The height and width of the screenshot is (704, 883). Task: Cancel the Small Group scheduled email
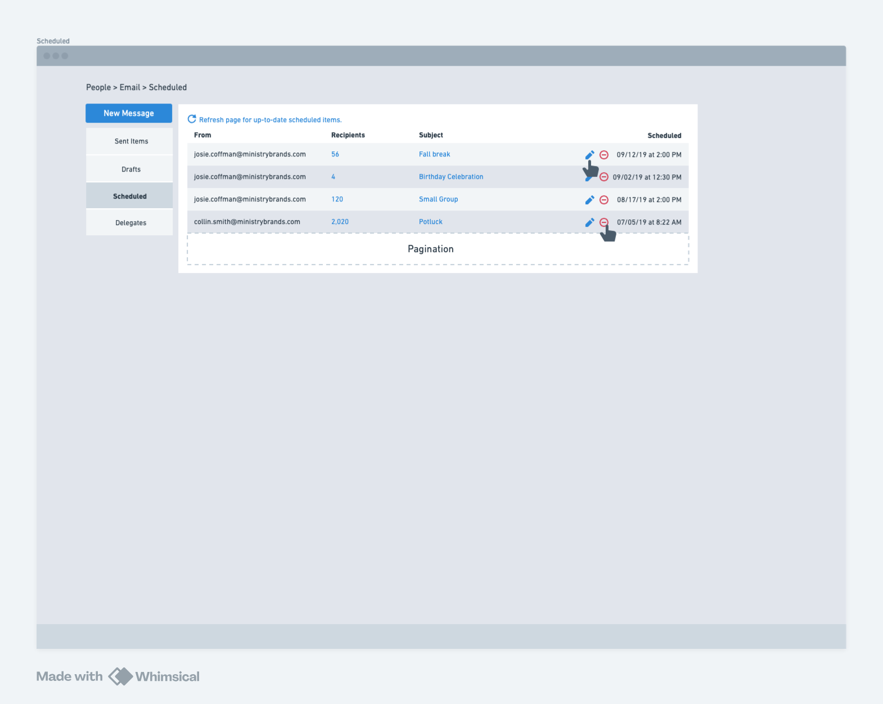[x=604, y=200]
